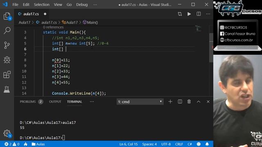Image resolution: width=262 pixels, height=147 pixels.
Task: Open editor More Actions ellipsis
Action: 208,14
